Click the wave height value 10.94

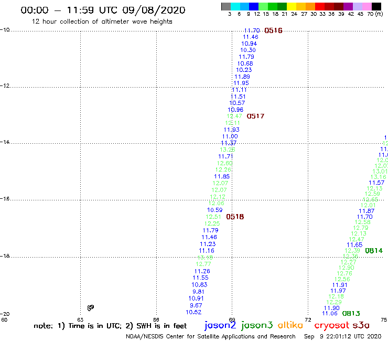pyautogui.click(x=249, y=44)
